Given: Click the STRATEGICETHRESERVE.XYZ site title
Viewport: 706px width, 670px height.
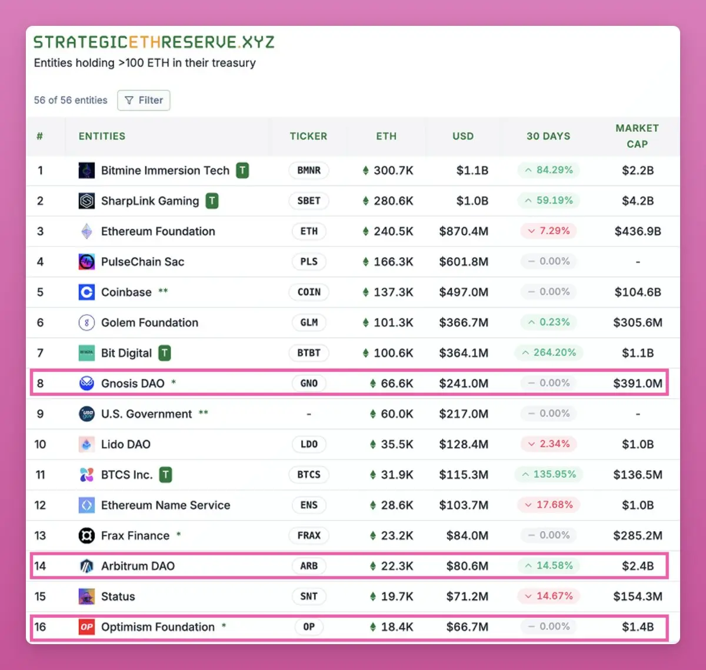Looking at the screenshot, I should pos(154,42).
